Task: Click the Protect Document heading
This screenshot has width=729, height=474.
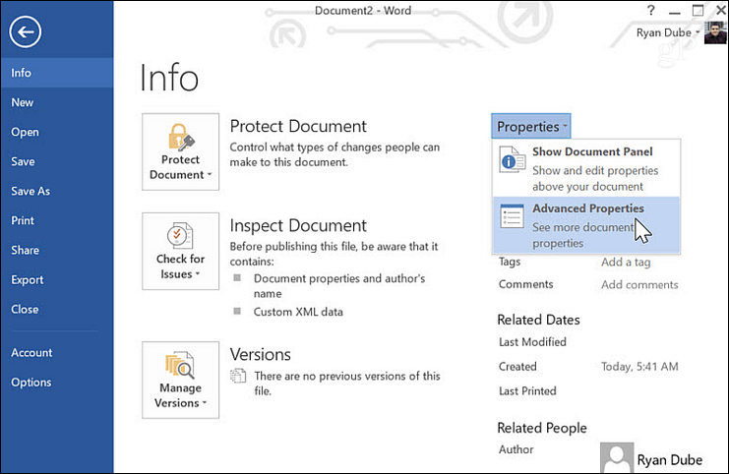Action: click(x=298, y=126)
